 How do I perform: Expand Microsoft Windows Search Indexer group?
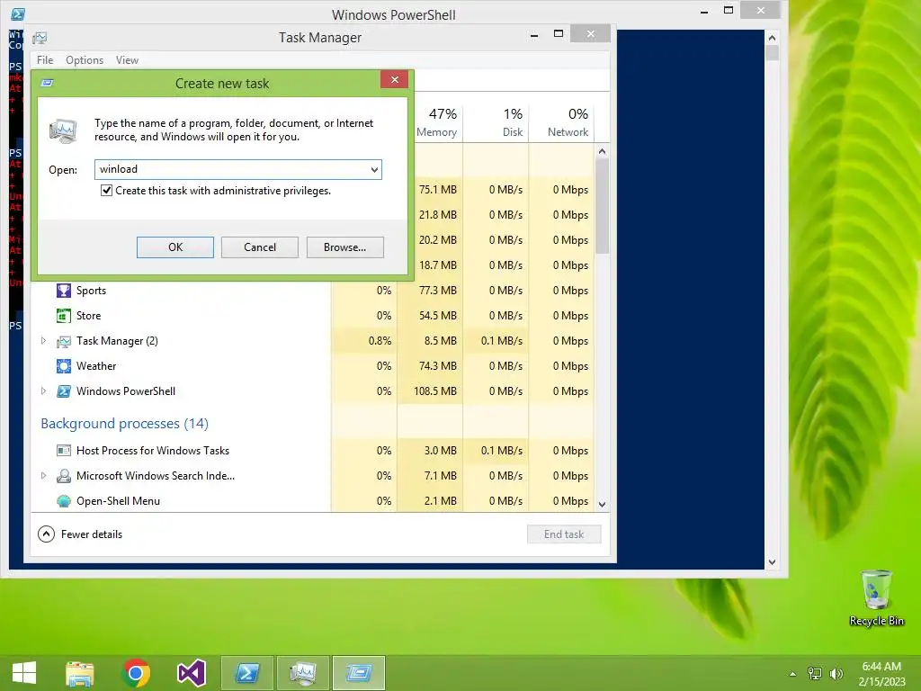coord(43,476)
